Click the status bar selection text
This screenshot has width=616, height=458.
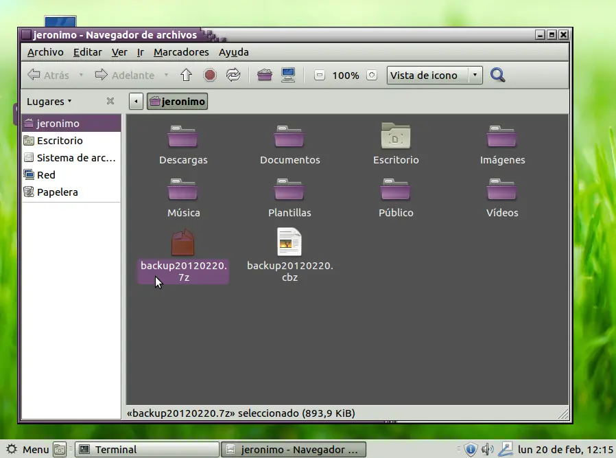click(241, 413)
